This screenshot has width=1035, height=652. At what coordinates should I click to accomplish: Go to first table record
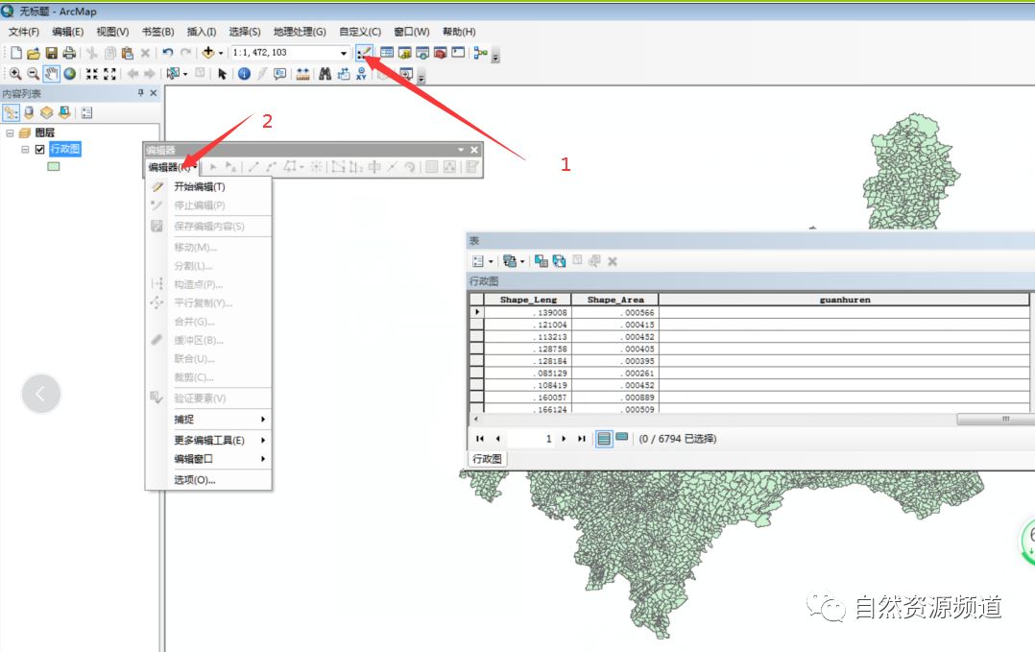pyautogui.click(x=480, y=439)
